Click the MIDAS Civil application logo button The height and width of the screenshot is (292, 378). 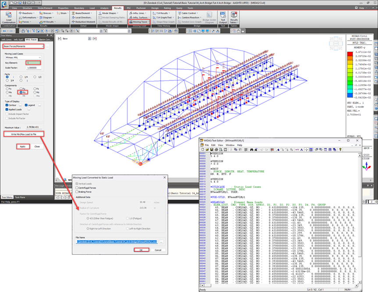tap(4, 4)
